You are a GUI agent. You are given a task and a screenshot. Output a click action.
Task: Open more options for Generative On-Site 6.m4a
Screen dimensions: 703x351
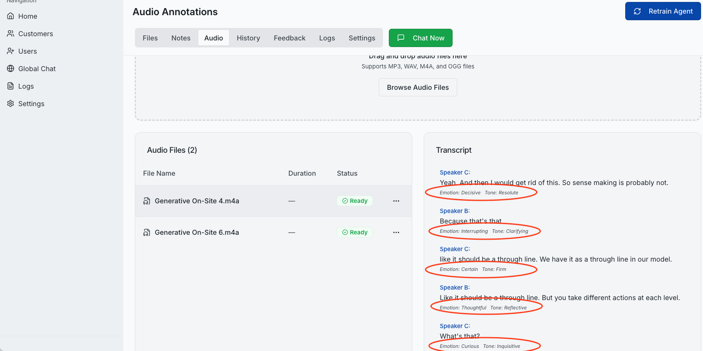[x=396, y=232]
